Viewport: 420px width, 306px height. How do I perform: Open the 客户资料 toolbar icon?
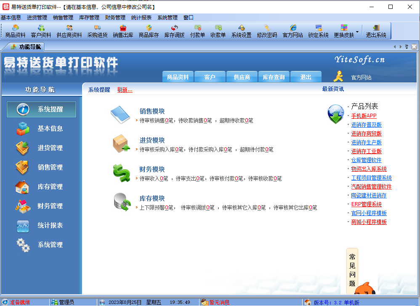42,30
